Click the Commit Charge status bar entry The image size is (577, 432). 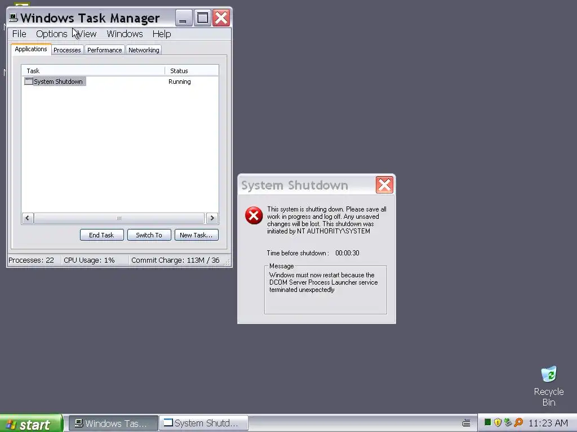click(176, 260)
